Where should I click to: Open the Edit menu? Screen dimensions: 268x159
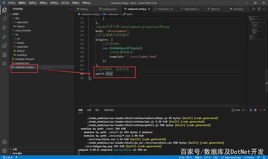pos(22,3)
